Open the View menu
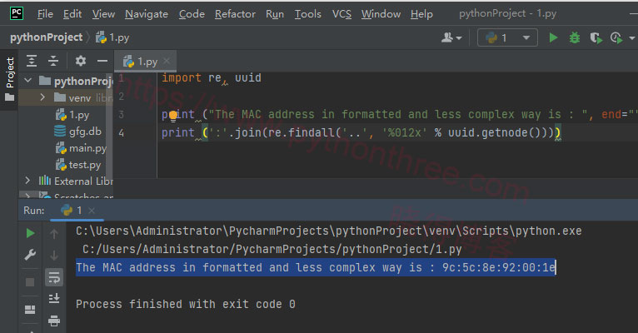Screen dimensions: 638x333 click(103, 14)
